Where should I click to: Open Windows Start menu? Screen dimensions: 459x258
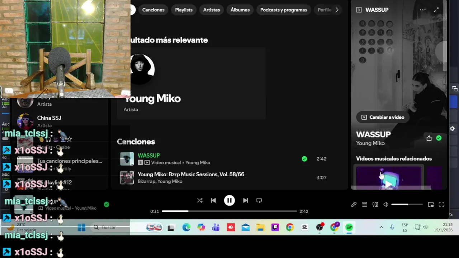coord(81,227)
